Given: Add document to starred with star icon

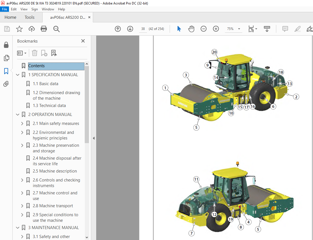Looking at the screenshot, I should tap(19, 29).
